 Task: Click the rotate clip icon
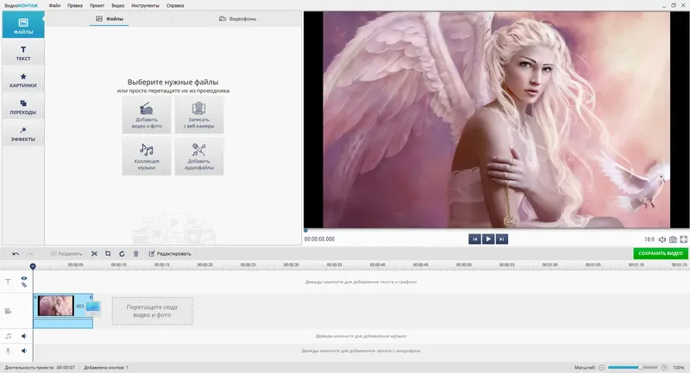coord(122,253)
